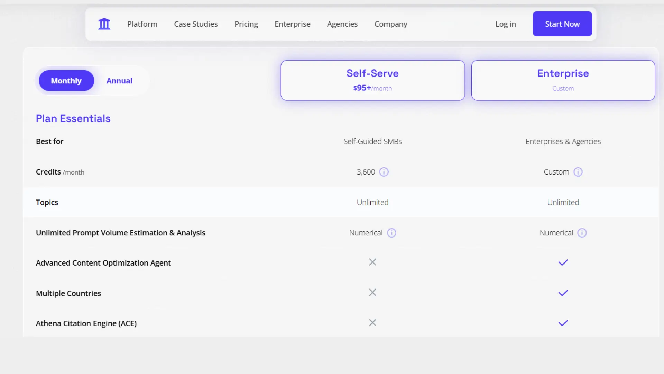664x374 pixels.
Task: Click the bank logo icon in navbar
Action: pyautogui.click(x=104, y=24)
